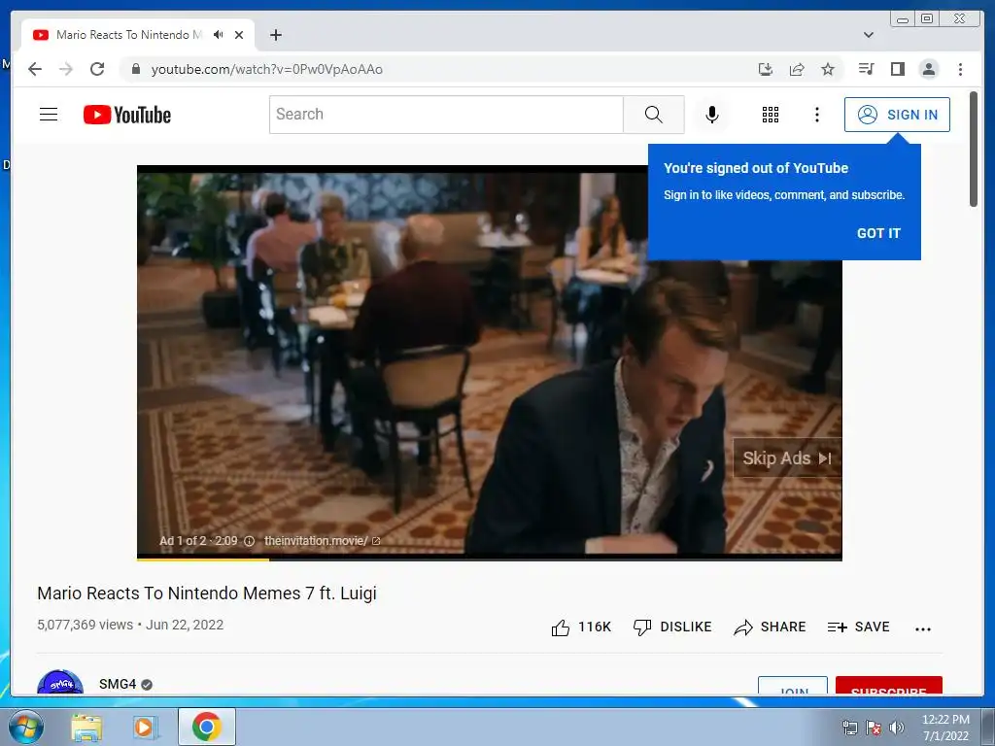Click the DISLIKE button

click(672, 627)
